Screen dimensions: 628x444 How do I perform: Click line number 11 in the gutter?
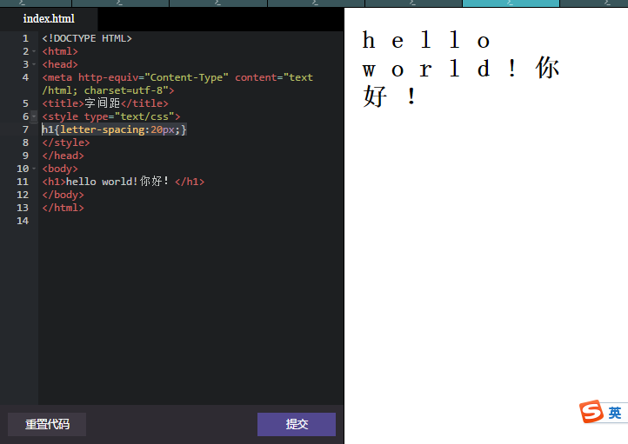pos(23,182)
